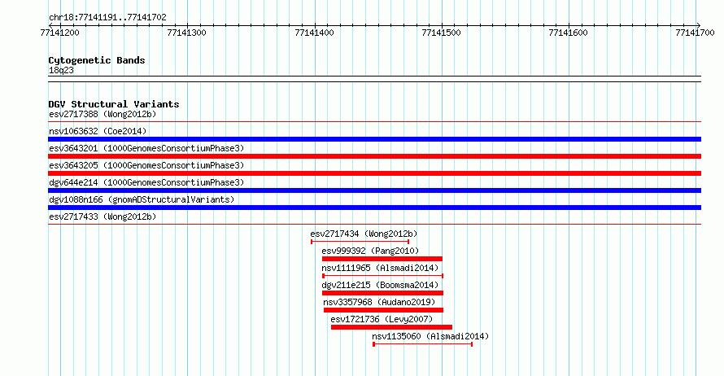
Task: Click the esv2717434 (Wong2012b) label
Action: tap(364, 234)
